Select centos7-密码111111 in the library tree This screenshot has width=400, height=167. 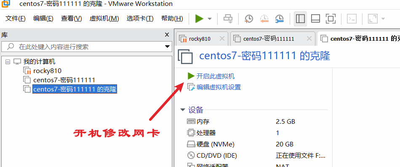click(64, 80)
